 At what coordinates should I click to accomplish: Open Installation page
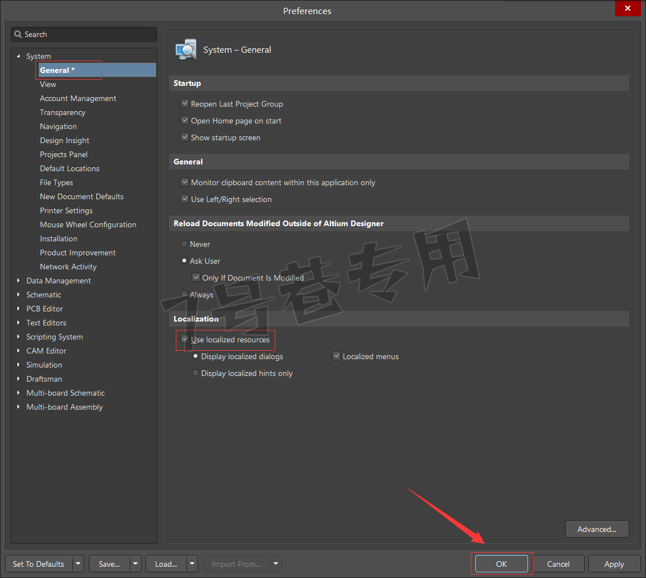point(58,238)
